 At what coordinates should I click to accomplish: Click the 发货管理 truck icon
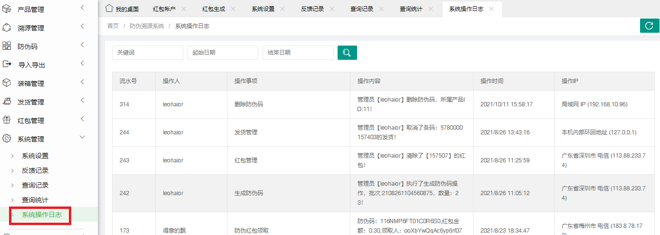point(7,102)
